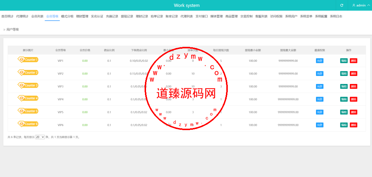The width and height of the screenshot is (372, 177).
Task: Click the 提现最大金额 column header
Action: point(288,50)
